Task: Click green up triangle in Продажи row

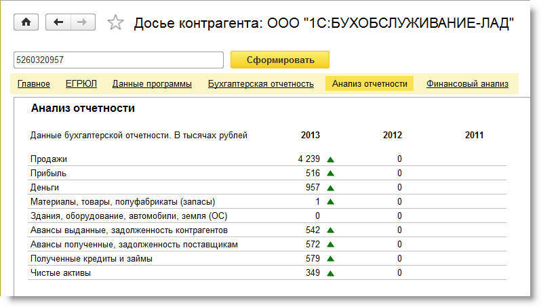Action: [x=331, y=159]
